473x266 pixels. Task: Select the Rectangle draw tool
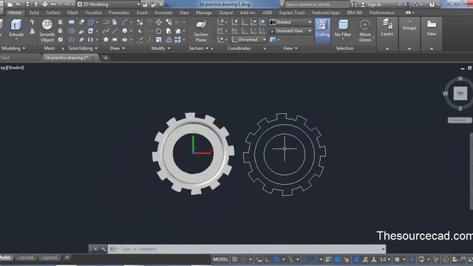115,39
